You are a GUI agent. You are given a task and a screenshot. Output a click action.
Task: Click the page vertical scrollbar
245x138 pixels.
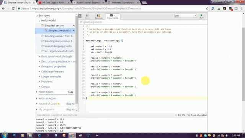[x=243, y=64]
